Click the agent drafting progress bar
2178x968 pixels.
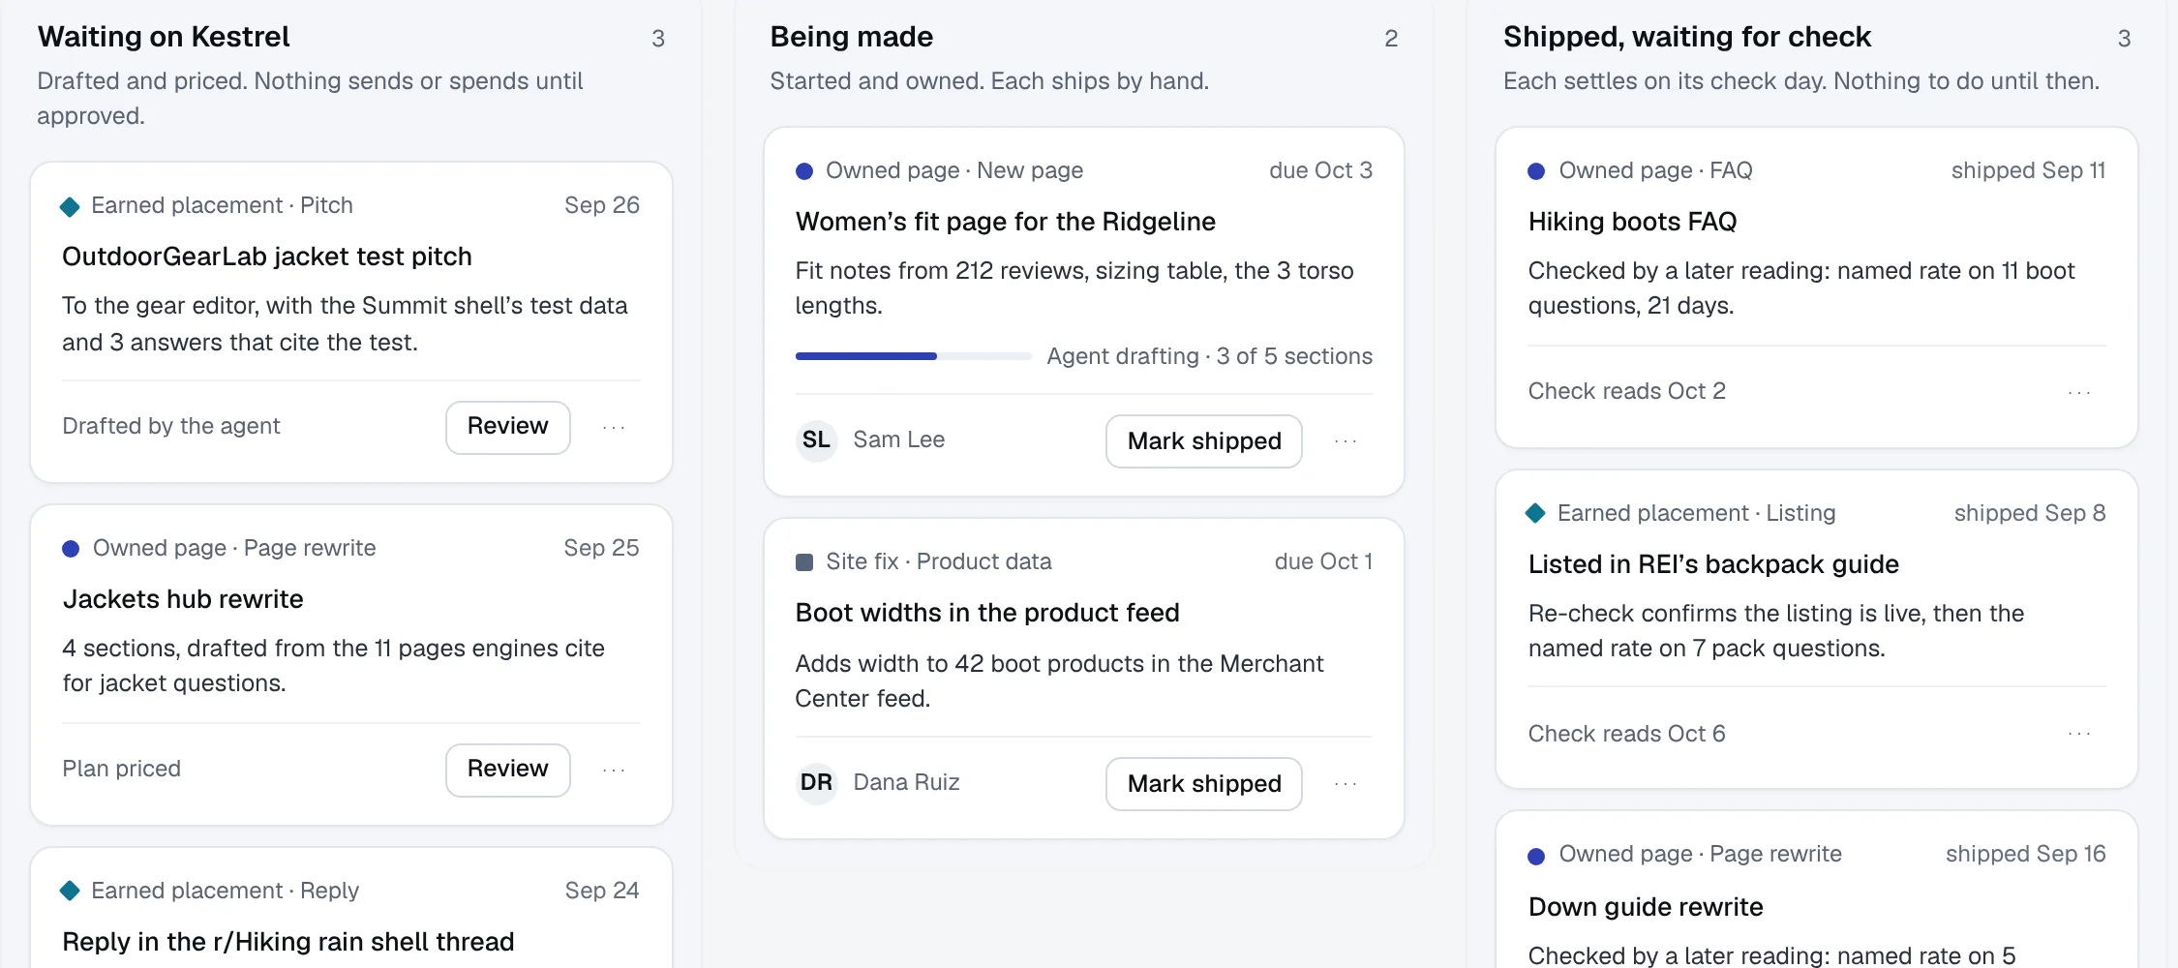point(914,356)
